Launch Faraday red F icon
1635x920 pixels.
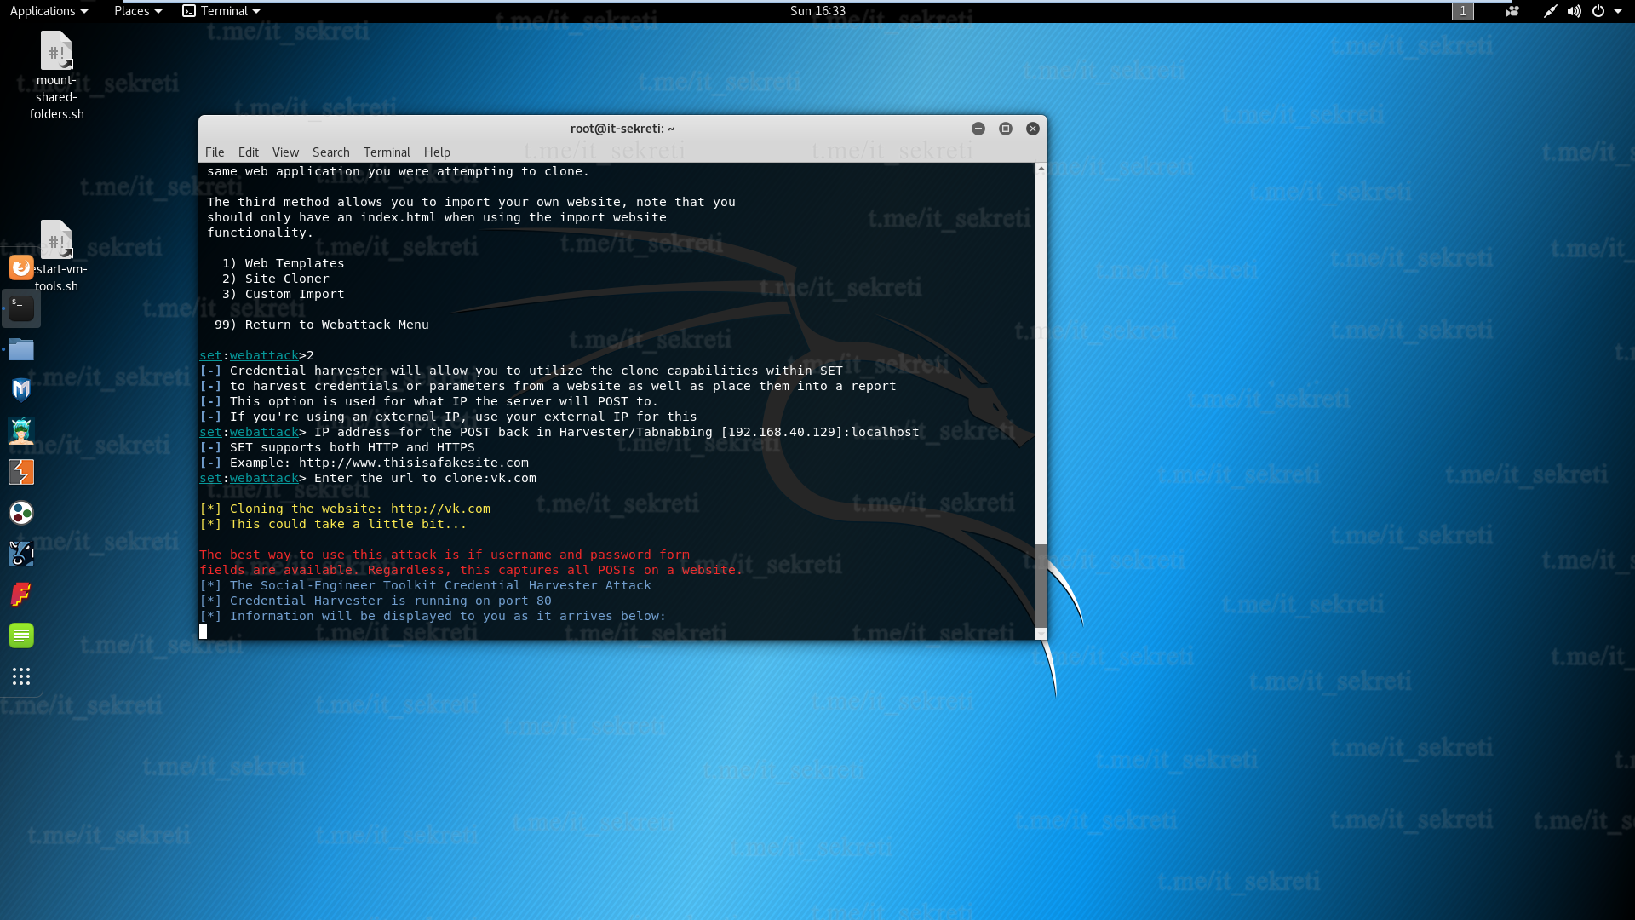[x=21, y=595]
